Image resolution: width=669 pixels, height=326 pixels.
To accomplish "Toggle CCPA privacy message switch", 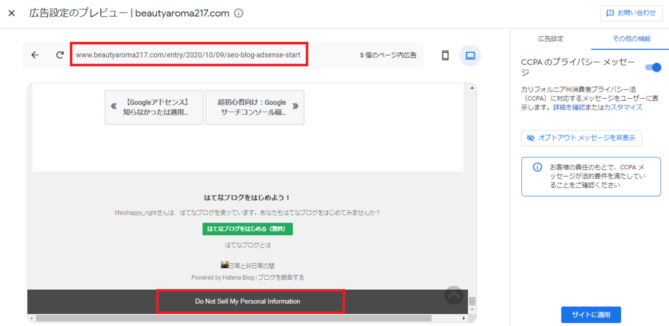I will coord(652,67).
